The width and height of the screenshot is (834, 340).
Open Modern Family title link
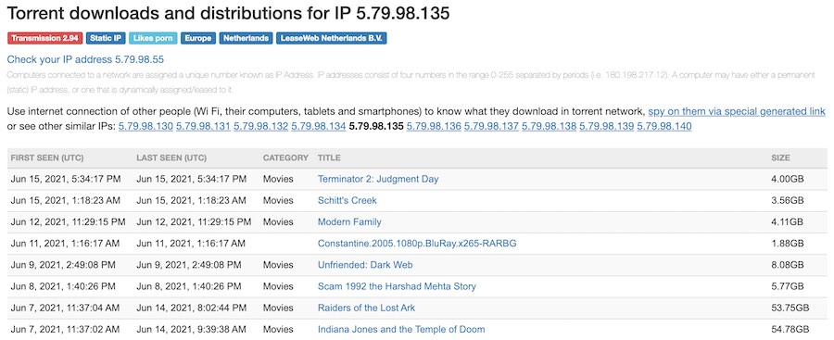pyautogui.click(x=349, y=221)
